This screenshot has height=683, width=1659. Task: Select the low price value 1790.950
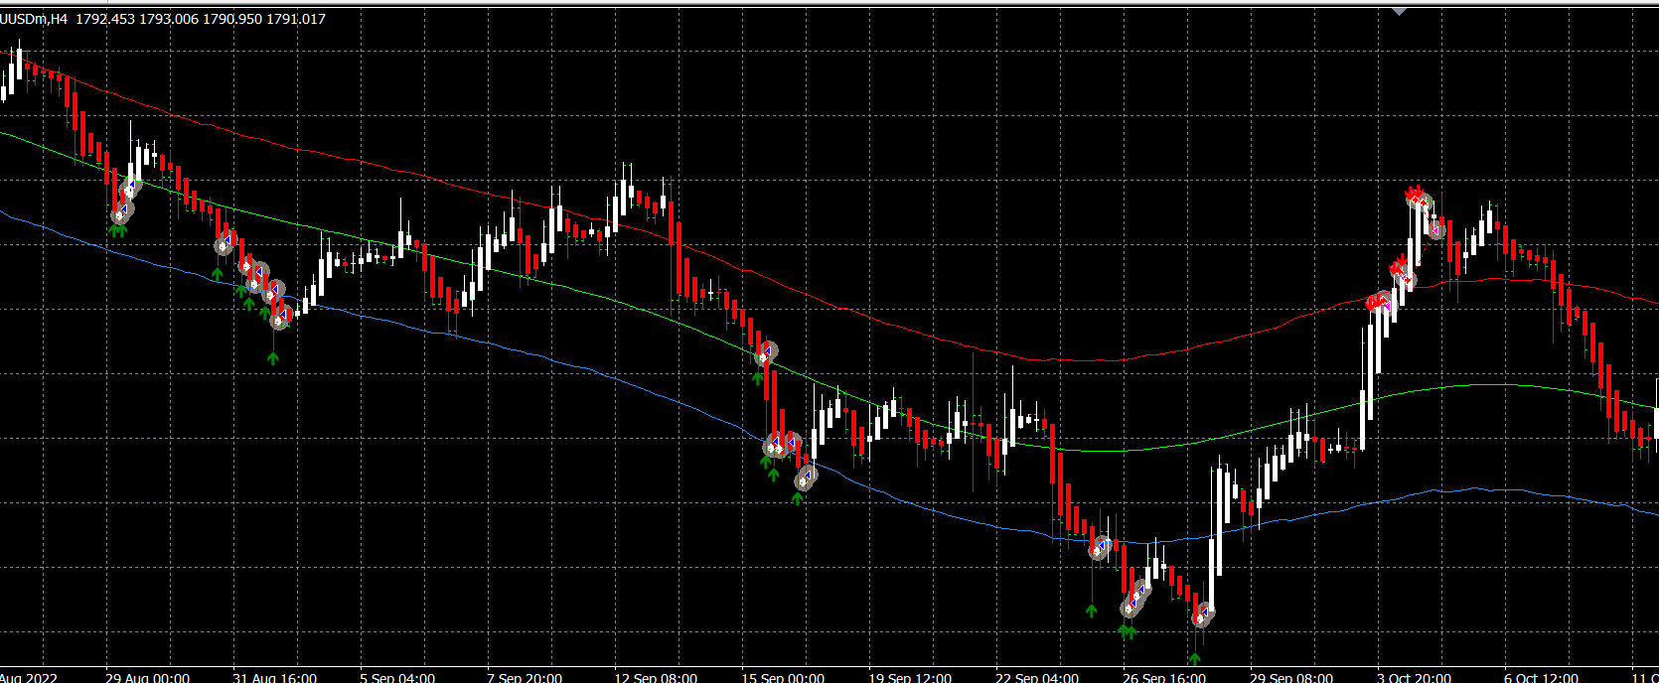click(x=232, y=19)
